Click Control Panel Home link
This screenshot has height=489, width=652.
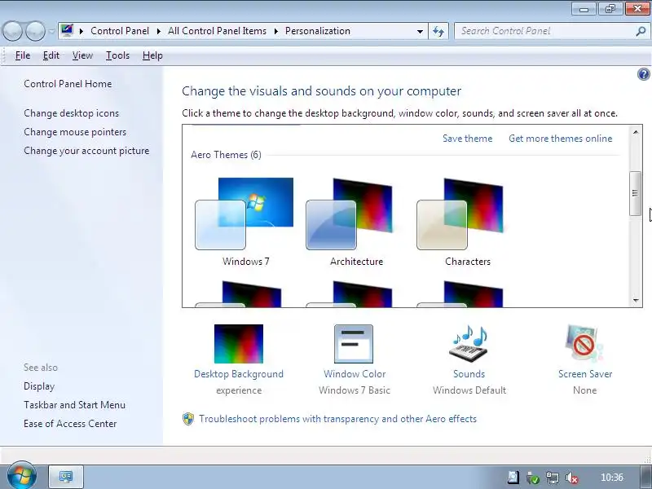[68, 84]
